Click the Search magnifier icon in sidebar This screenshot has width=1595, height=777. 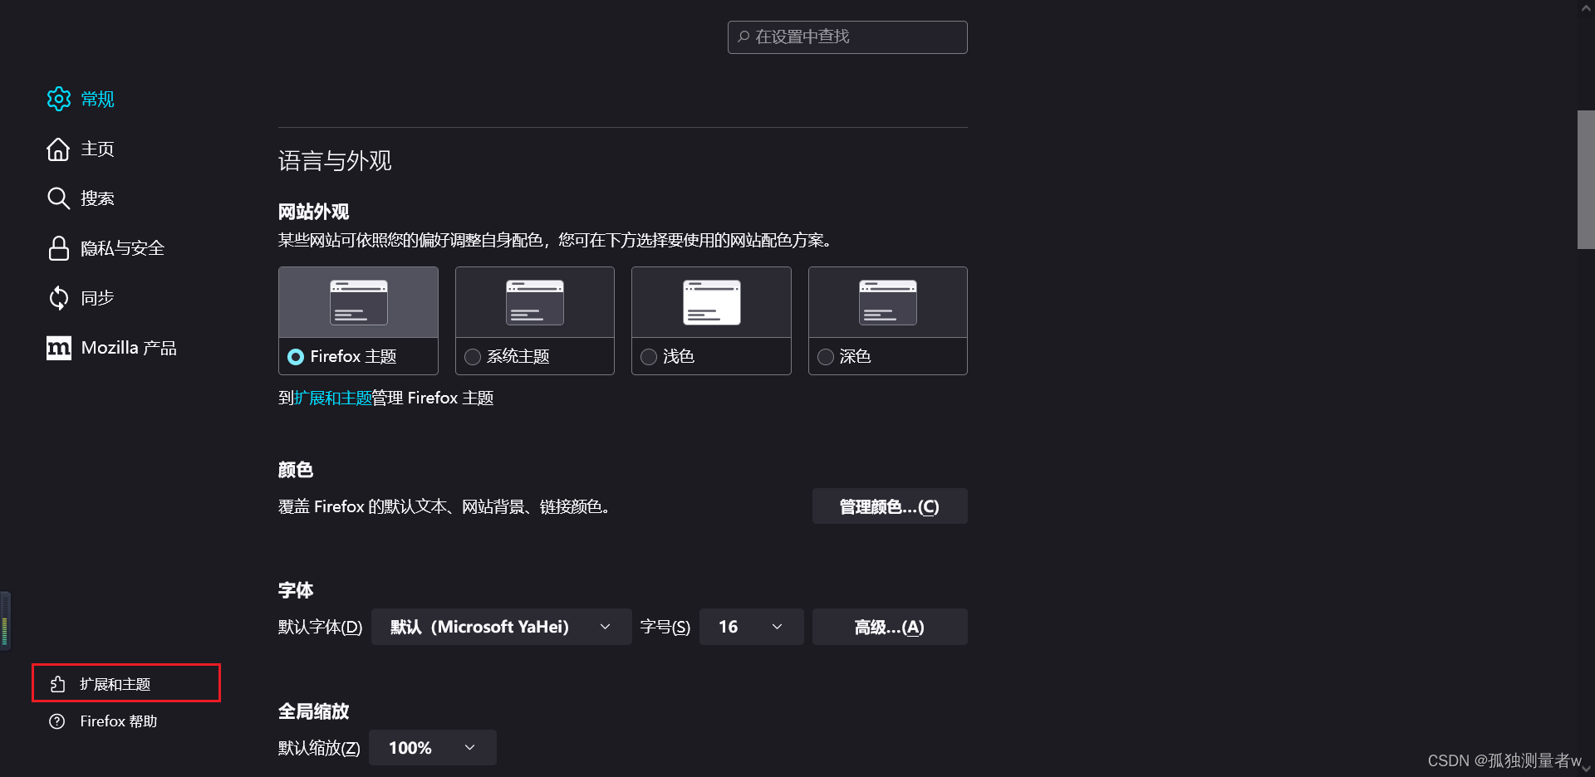58,198
